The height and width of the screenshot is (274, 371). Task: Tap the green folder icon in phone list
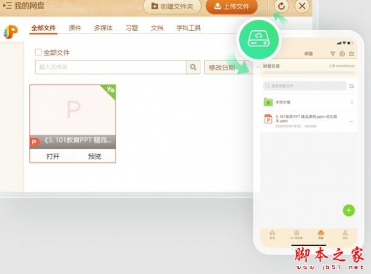[268, 102]
